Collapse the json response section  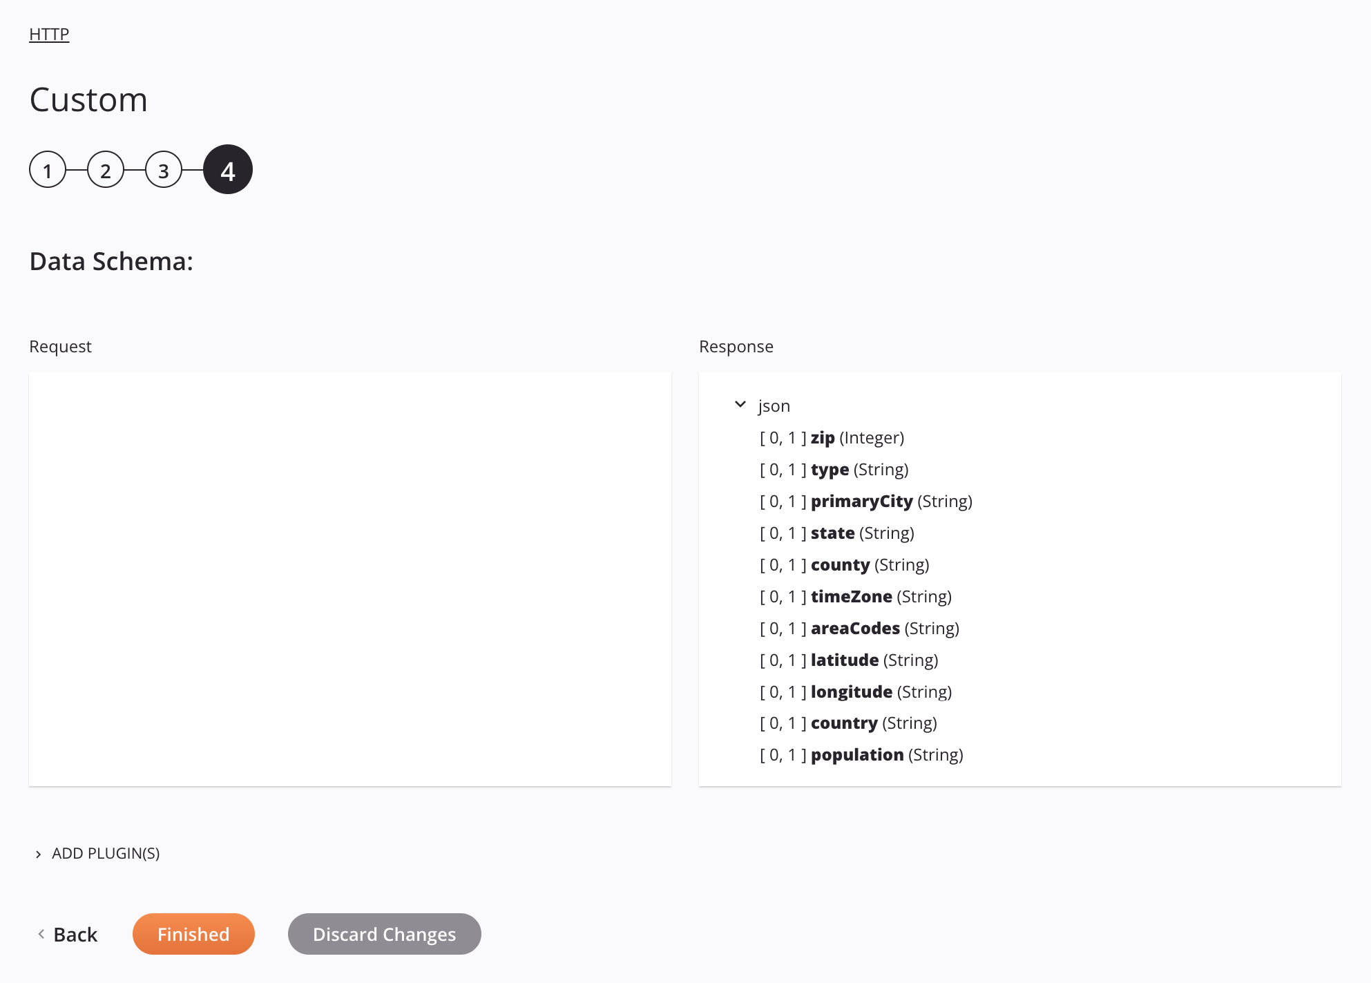742,404
